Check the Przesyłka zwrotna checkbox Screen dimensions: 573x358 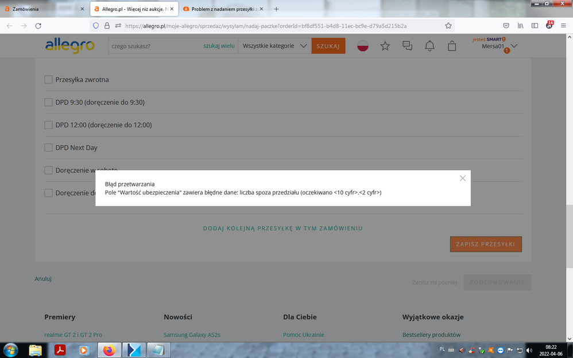coord(49,80)
